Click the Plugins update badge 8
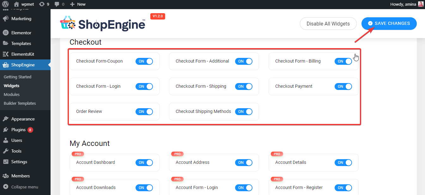The width and height of the screenshot is (425, 195). point(30,130)
